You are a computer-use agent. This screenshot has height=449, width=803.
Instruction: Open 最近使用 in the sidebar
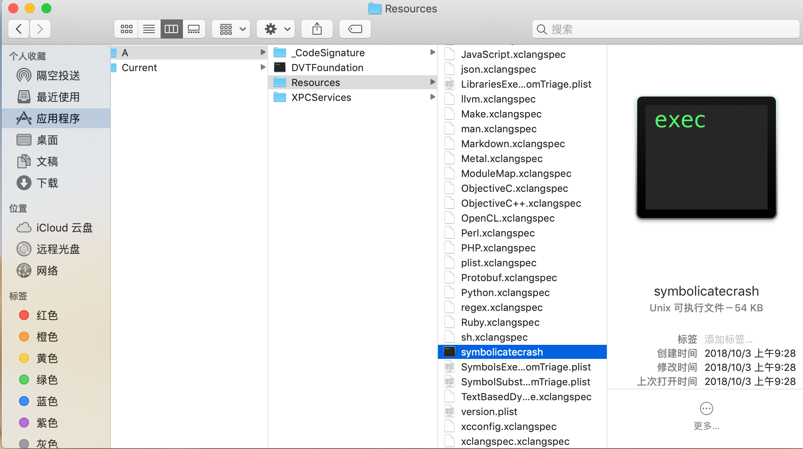(56, 97)
